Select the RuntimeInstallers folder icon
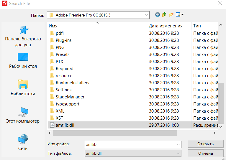The height and width of the screenshot is (160, 226). 52,83
